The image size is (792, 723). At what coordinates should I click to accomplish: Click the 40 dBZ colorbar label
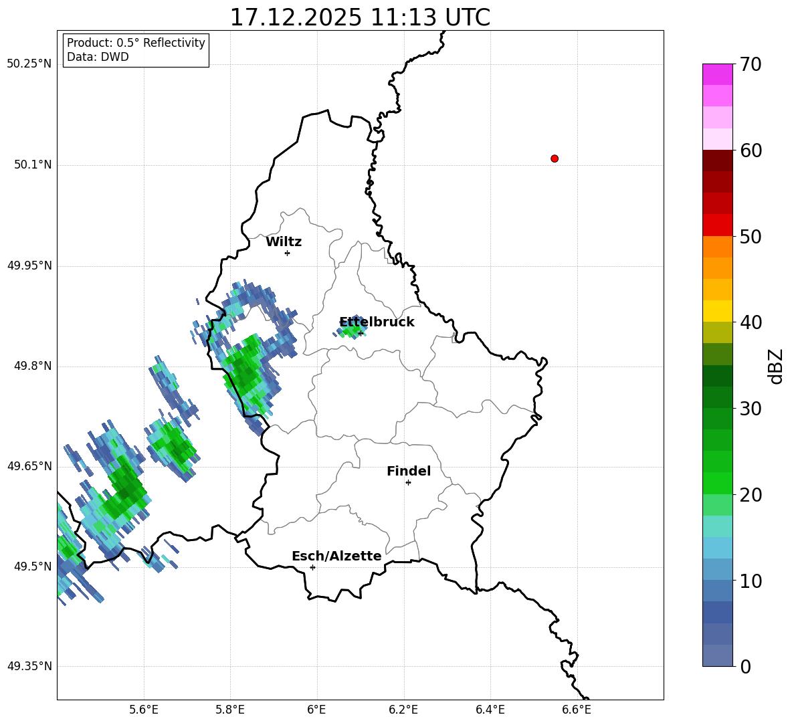(x=751, y=322)
